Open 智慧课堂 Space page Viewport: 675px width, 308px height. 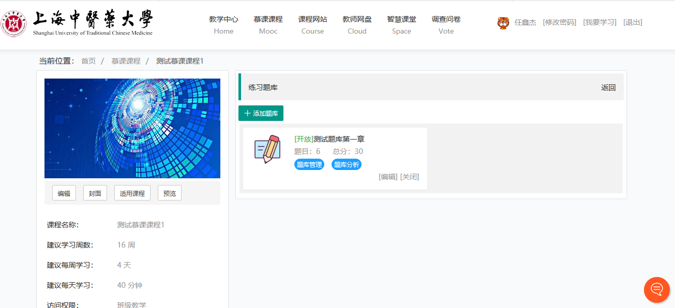pyautogui.click(x=401, y=25)
